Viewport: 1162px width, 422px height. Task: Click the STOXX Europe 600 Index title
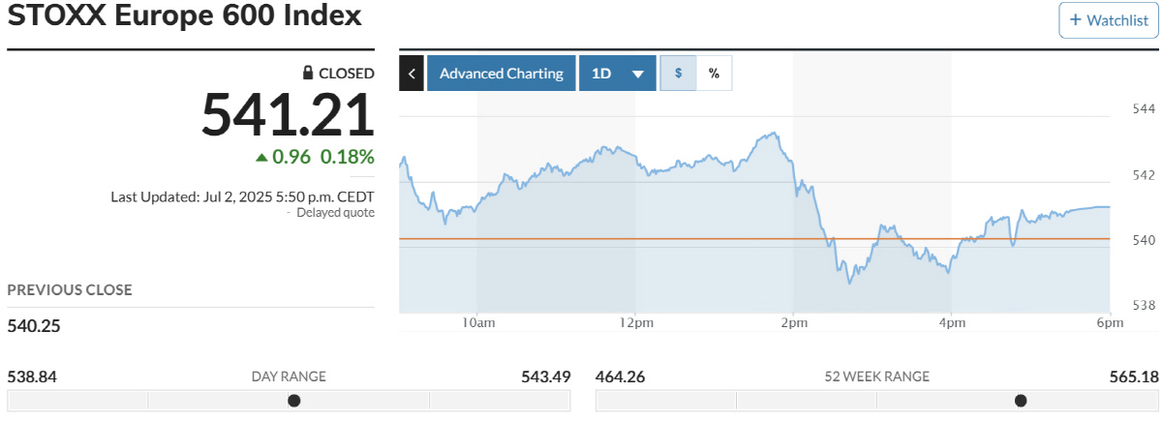(x=184, y=16)
